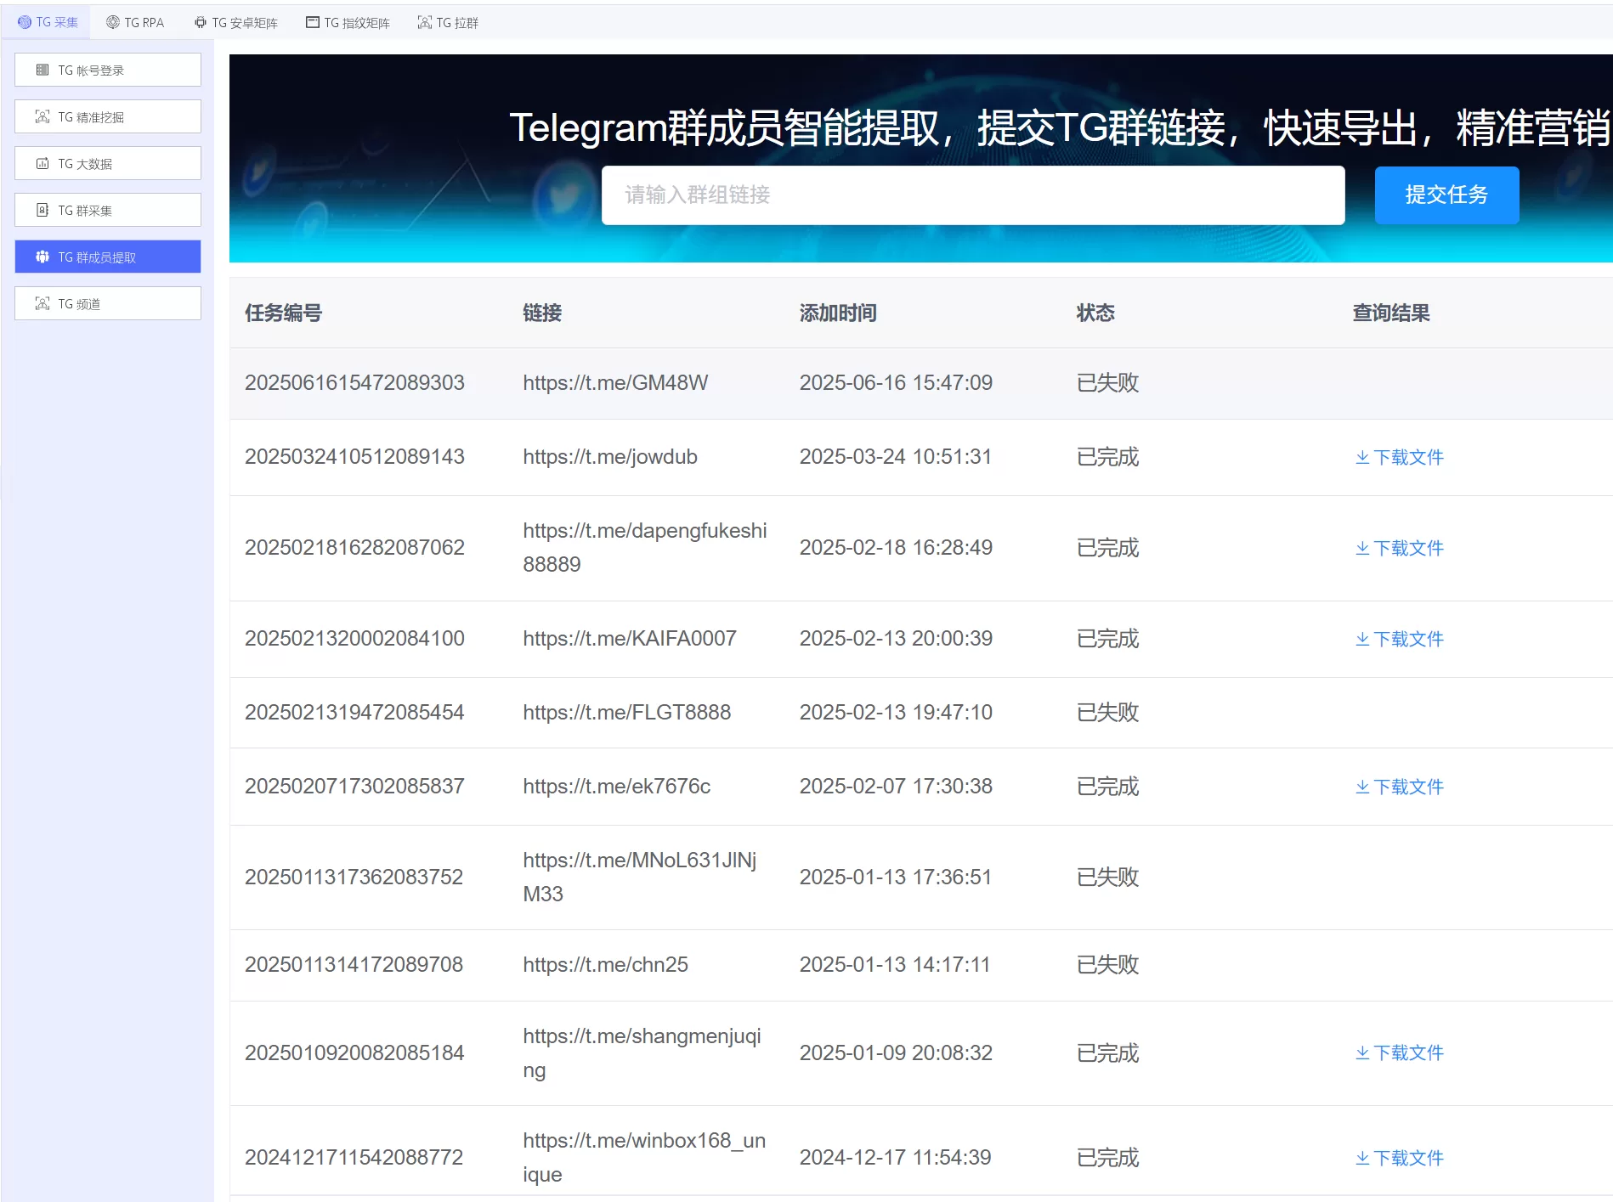Click download arrow icon in dapengfukeshi88889 row
Image resolution: width=1613 pixels, height=1202 pixels.
tap(1362, 548)
